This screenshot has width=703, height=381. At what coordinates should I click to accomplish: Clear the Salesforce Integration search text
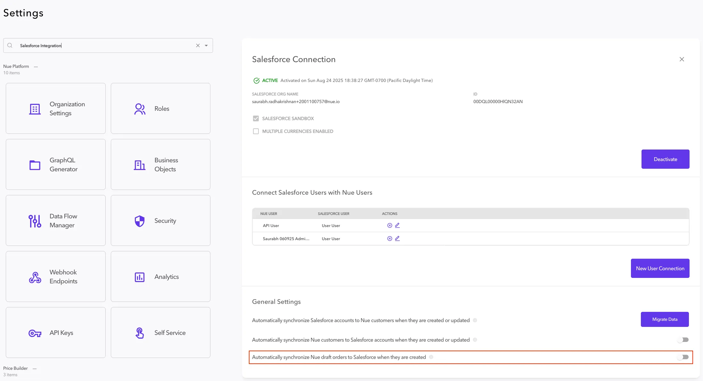[198, 45]
